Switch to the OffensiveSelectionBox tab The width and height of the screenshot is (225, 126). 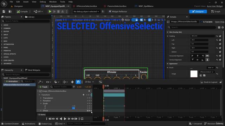click(86, 6)
